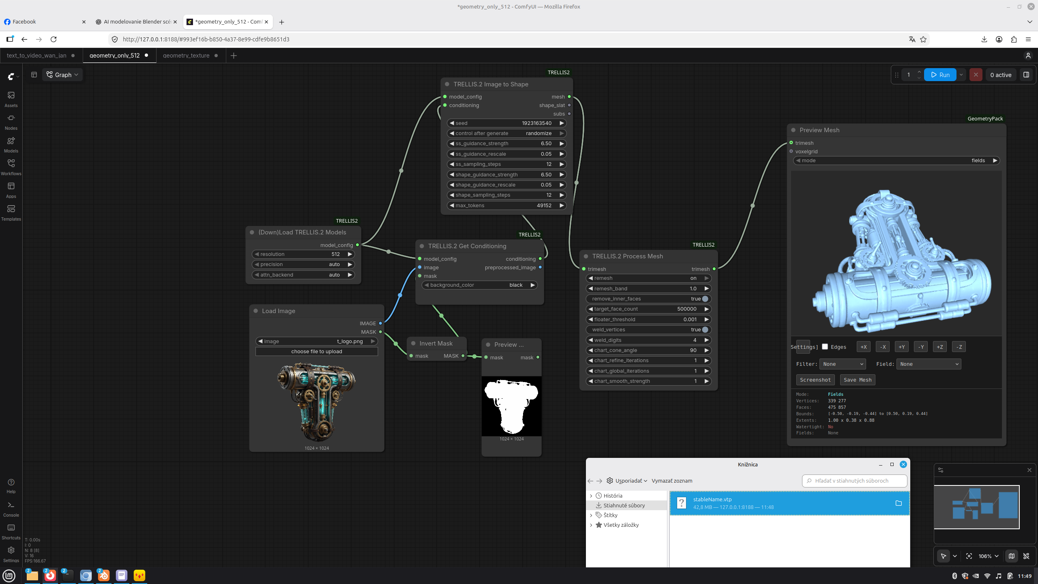Open the Nodes library panel
1038x584 pixels.
point(11,122)
